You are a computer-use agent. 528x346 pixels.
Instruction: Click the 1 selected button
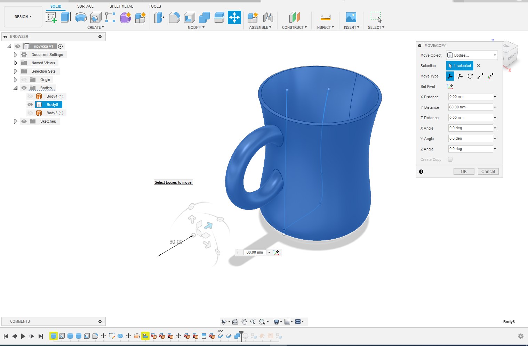click(459, 66)
